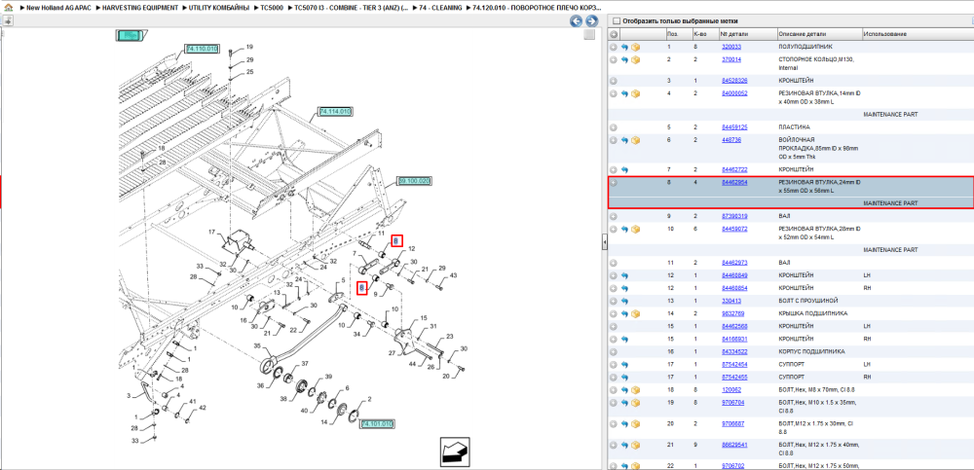
Task: Open part number link 84334522
Action: point(734,351)
